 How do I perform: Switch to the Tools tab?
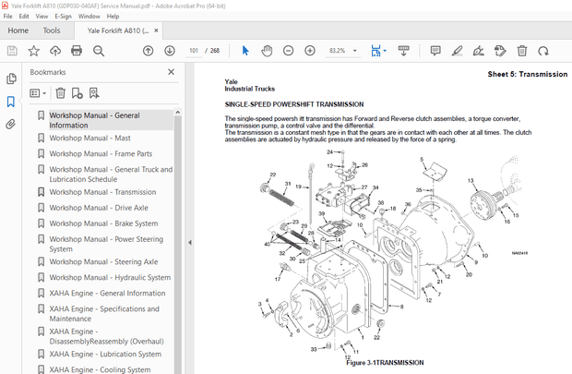point(52,30)
